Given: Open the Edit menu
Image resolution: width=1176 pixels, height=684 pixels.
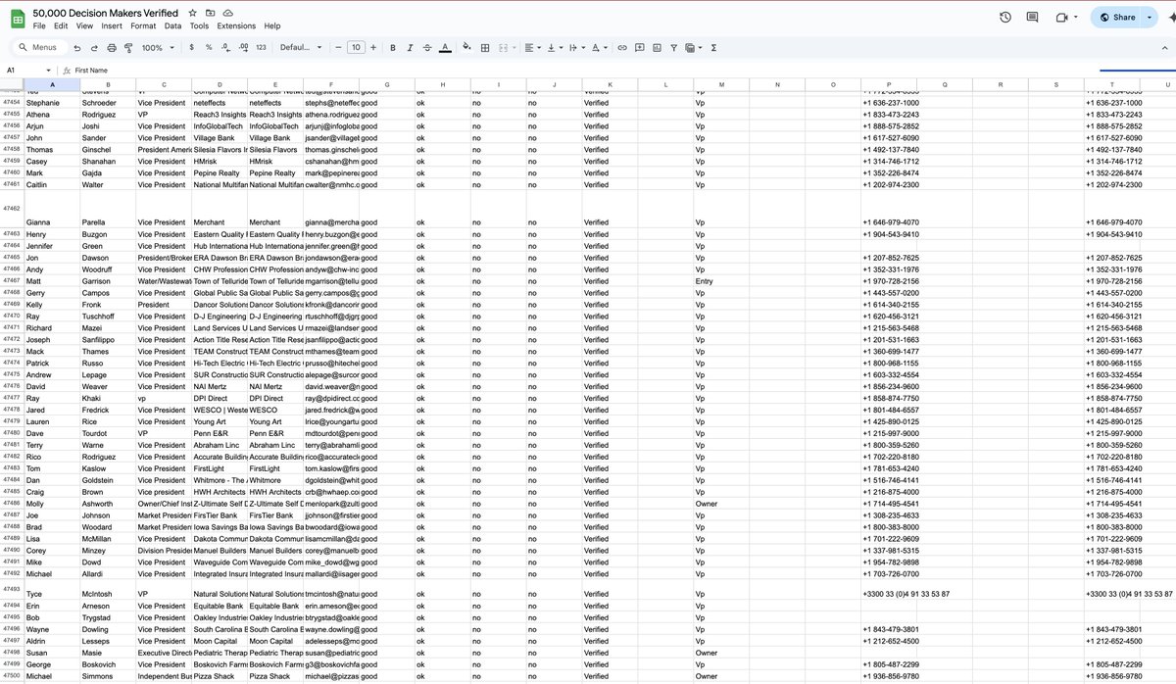Looking at the screenshot, I should 61,25.
